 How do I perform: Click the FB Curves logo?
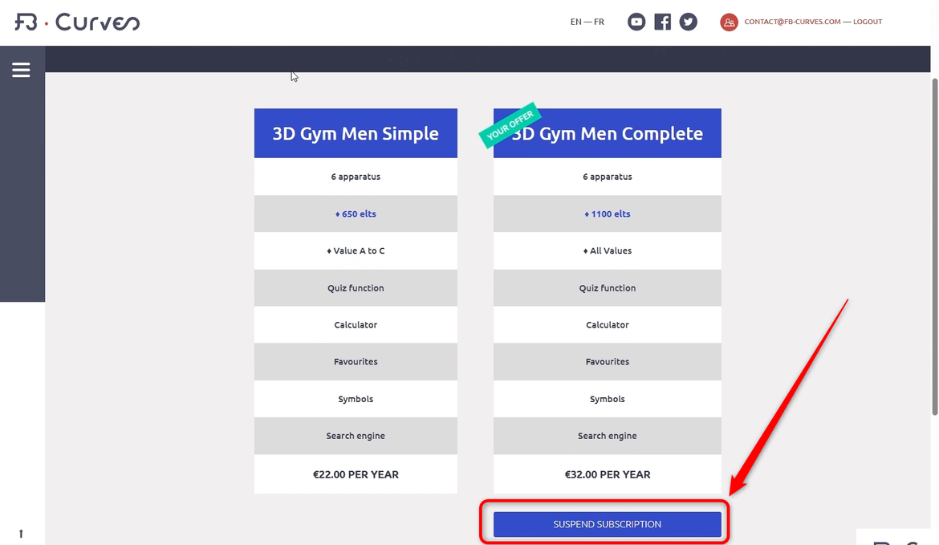coord(77,22)
